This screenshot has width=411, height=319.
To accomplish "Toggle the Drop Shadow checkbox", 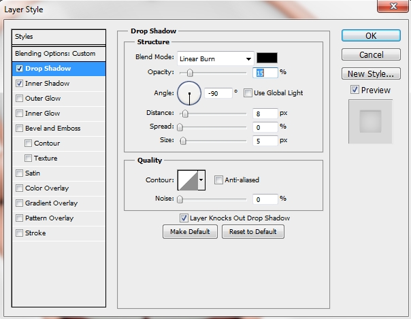I will (20, 69).
